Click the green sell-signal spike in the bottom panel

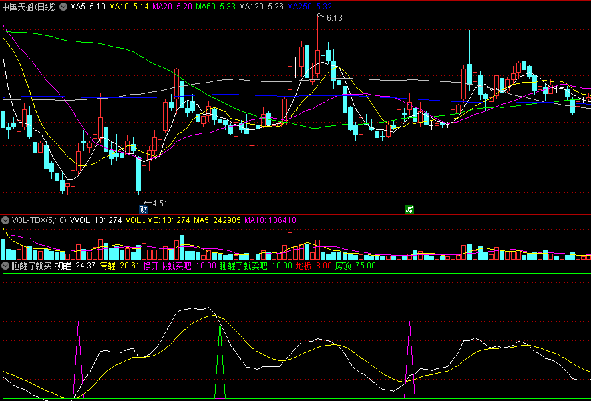click(x=220, y=360)
